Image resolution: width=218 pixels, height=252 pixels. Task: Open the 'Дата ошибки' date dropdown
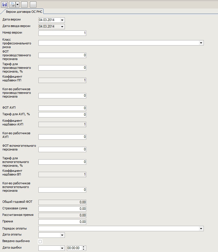(62, 248)
